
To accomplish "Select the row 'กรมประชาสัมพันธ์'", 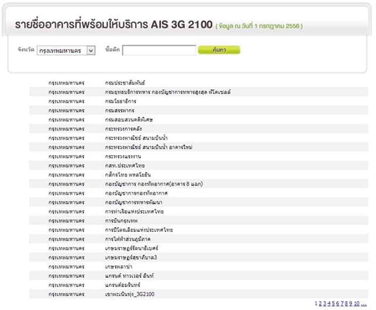I will click(x=199, y=83).
